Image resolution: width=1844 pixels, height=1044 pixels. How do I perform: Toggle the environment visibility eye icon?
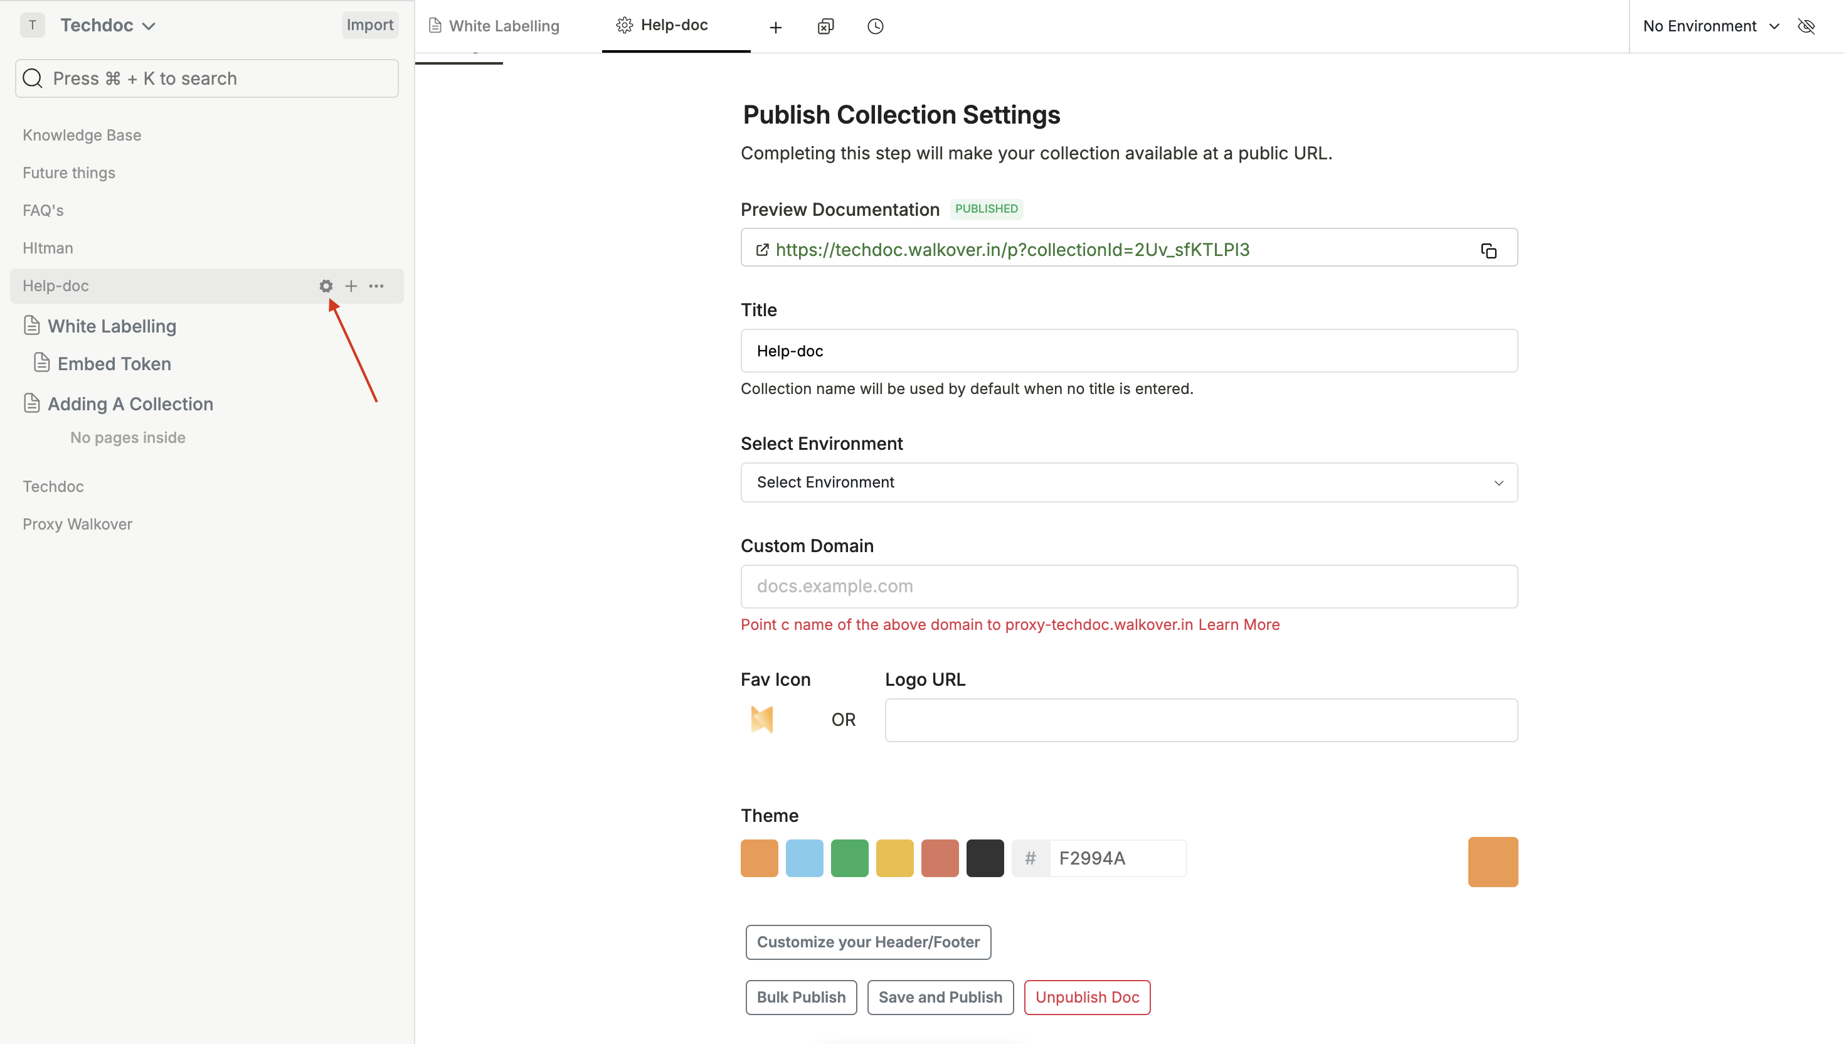1807,26
